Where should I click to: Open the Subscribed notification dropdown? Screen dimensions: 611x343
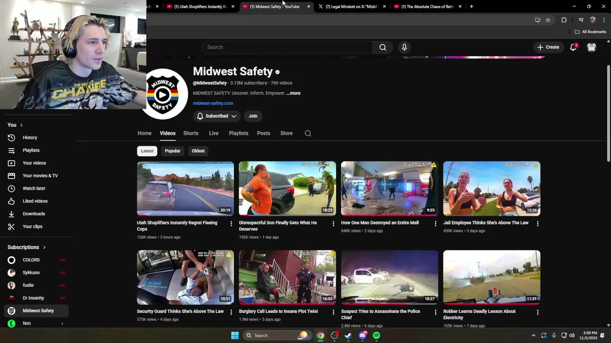click(x=217, y=116)
